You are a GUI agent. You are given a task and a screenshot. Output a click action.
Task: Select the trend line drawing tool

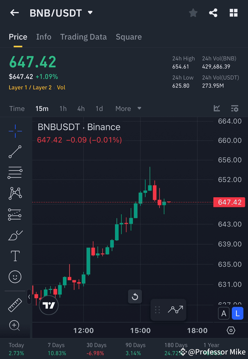[x=15, y=152]
